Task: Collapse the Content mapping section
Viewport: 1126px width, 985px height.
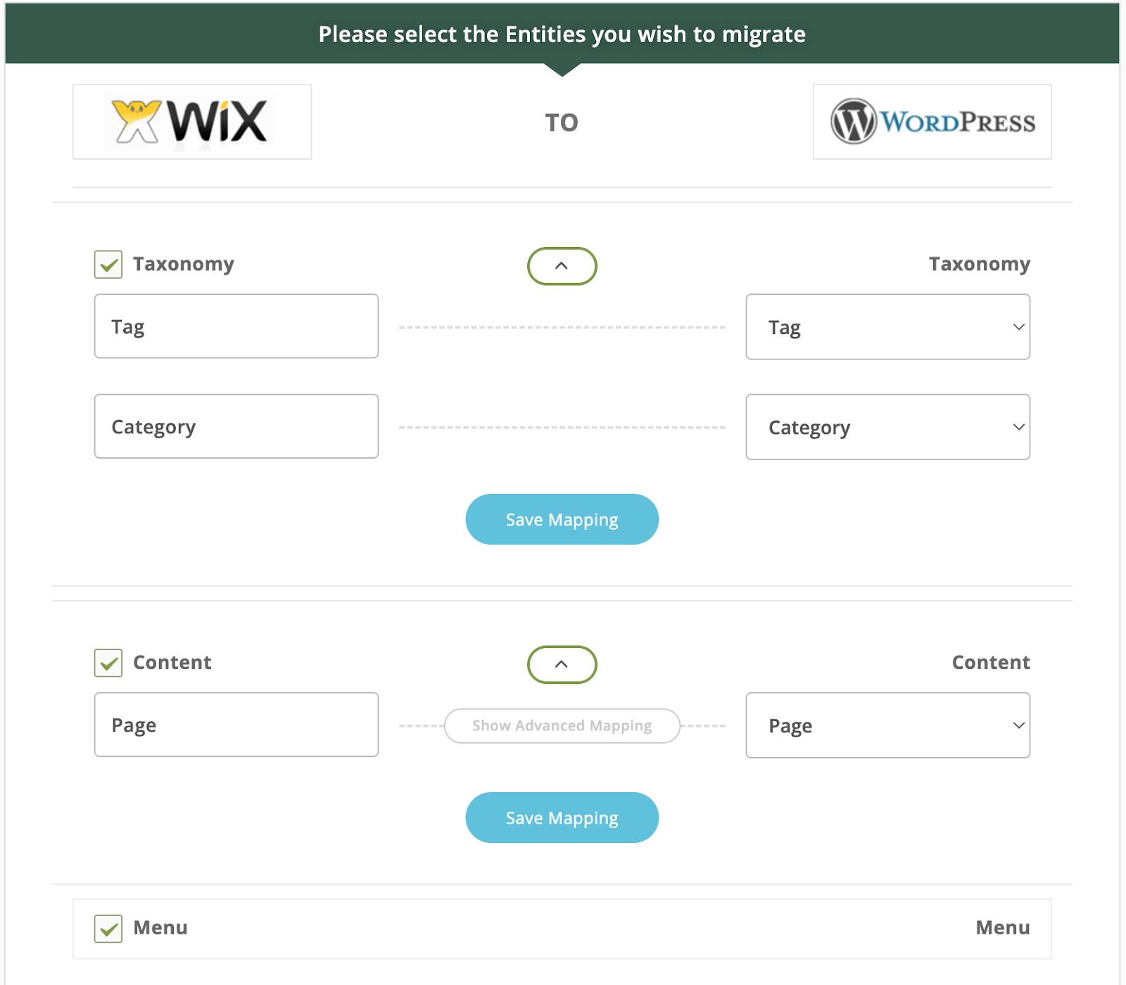Action: 562,664
